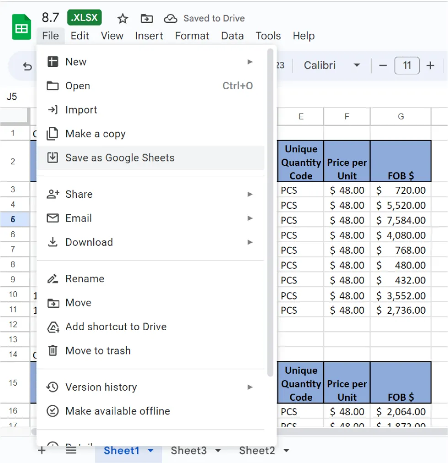Image resolution: width=448 pixels, height=463 pixels.
Task: Open the All Sheets list icon
Action: [71, 450]
